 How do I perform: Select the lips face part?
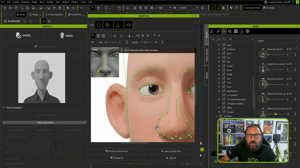click(128, 25)
